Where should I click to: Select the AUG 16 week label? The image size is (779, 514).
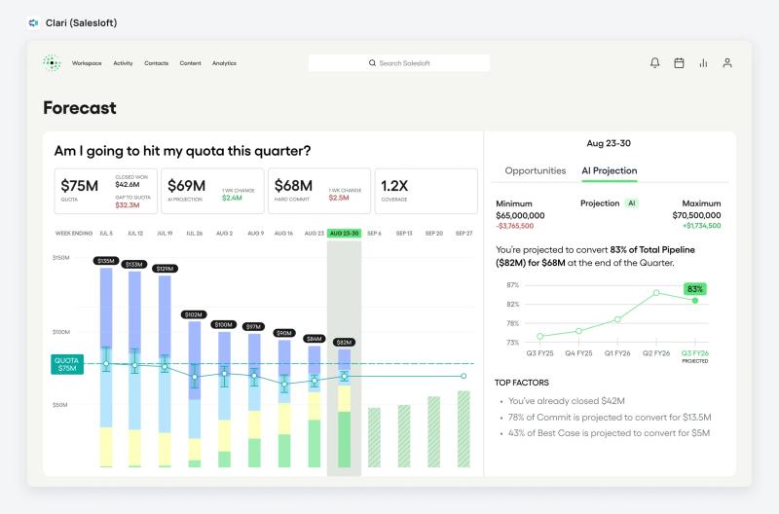pos(283,234)
